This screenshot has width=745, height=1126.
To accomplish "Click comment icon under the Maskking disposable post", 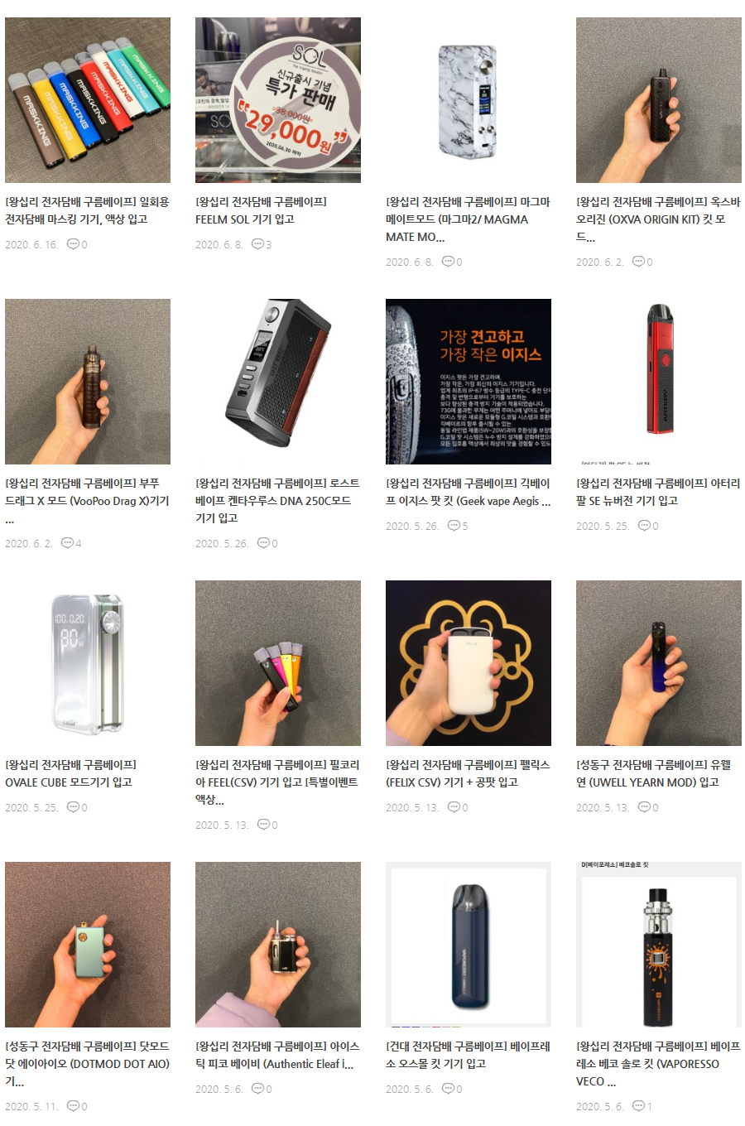I will pos(73,244).
